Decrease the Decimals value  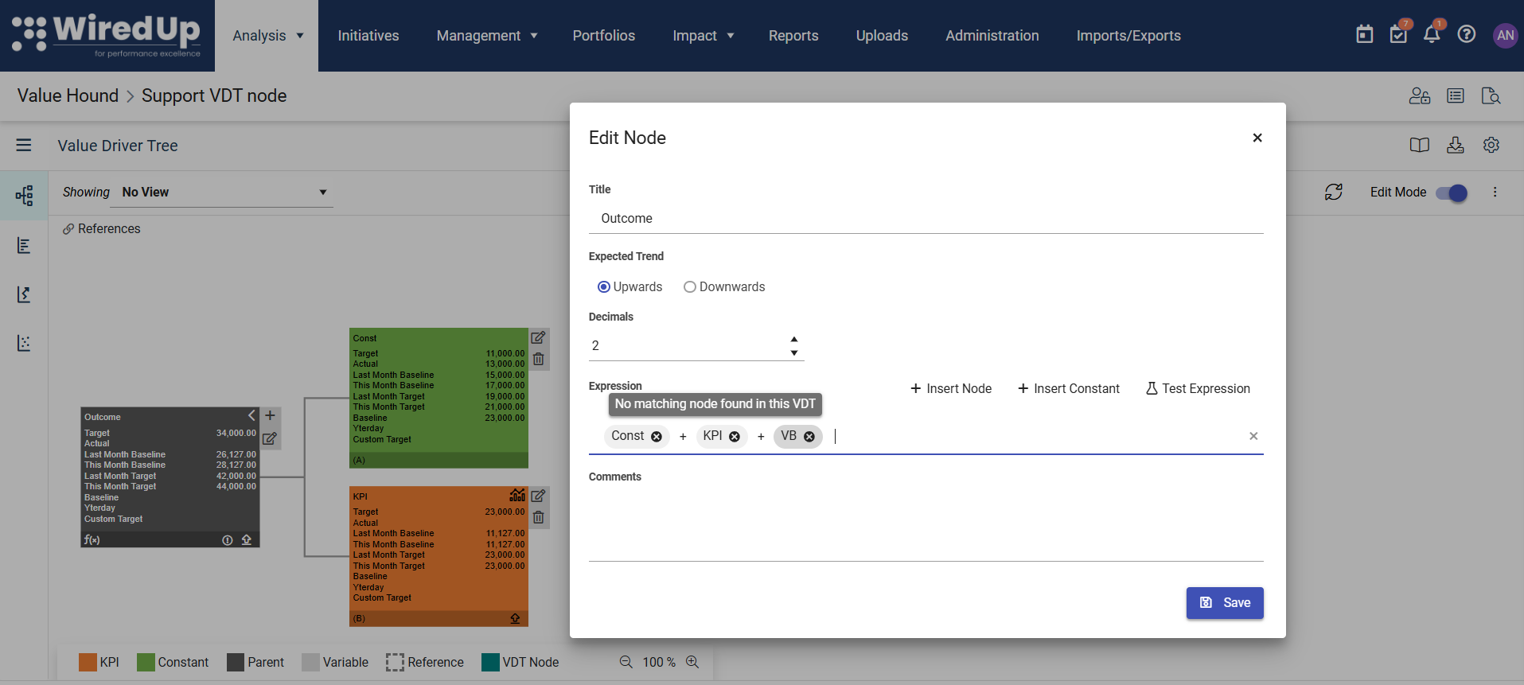pyautogui.click(x=793, y=352)
